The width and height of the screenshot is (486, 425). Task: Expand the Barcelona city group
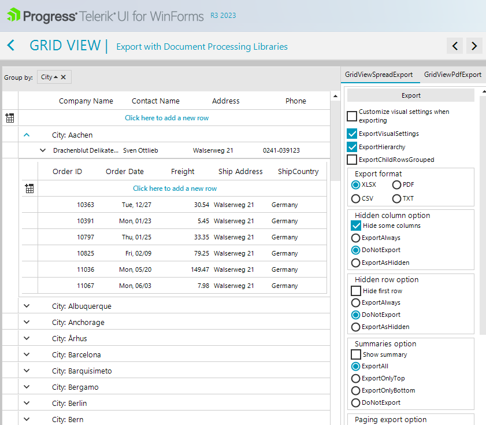pos(26,354)
